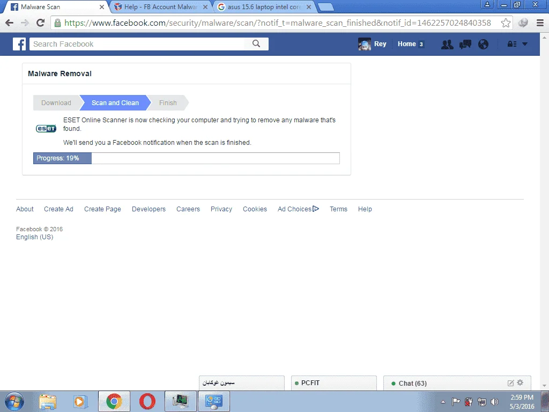549x412 pixels.
Task: Click browser Forward arrow
Action: tap(25, 23)
